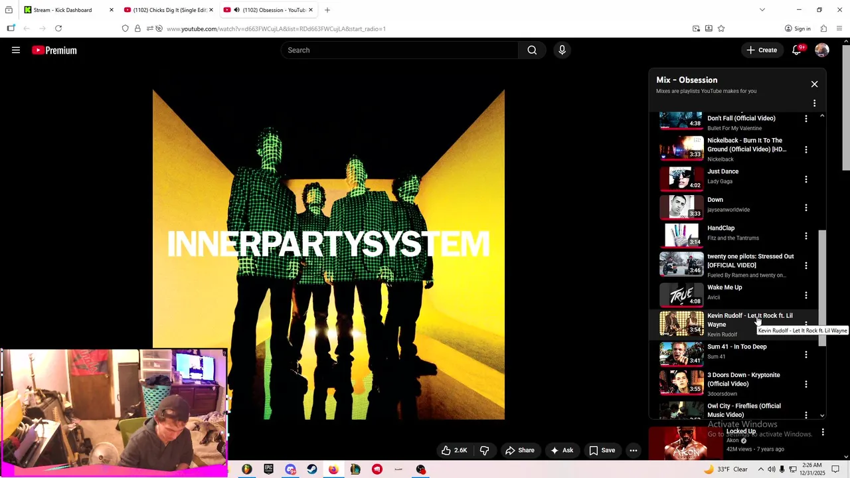List all browser tabs dropdown
Image resolution: width=850 pixels, height=478 pixels.
point(762,10)
